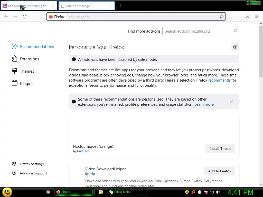
Task: Add Video DownloadHelper to Firefox
Action: pos(220,171)
